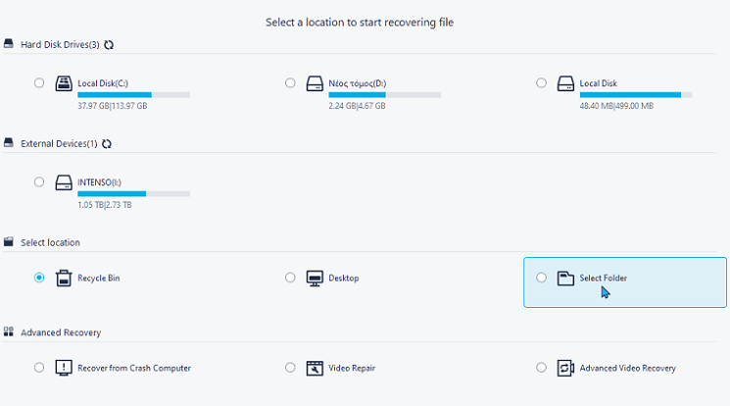
Task: Click the Recover from Crash Computer icon
Action: pyautogui.click(x=64, y=368)
